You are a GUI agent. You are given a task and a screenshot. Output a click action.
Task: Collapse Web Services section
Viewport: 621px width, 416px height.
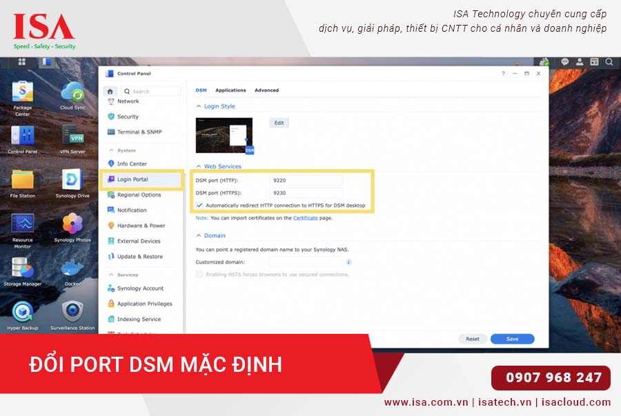pyautogui.click(x=199, y=167)
